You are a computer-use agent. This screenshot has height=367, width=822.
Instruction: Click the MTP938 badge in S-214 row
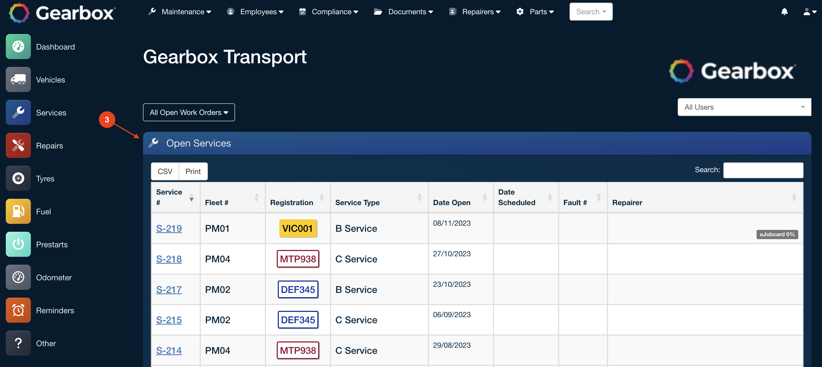pyautogui.click(x=298, y=350)
